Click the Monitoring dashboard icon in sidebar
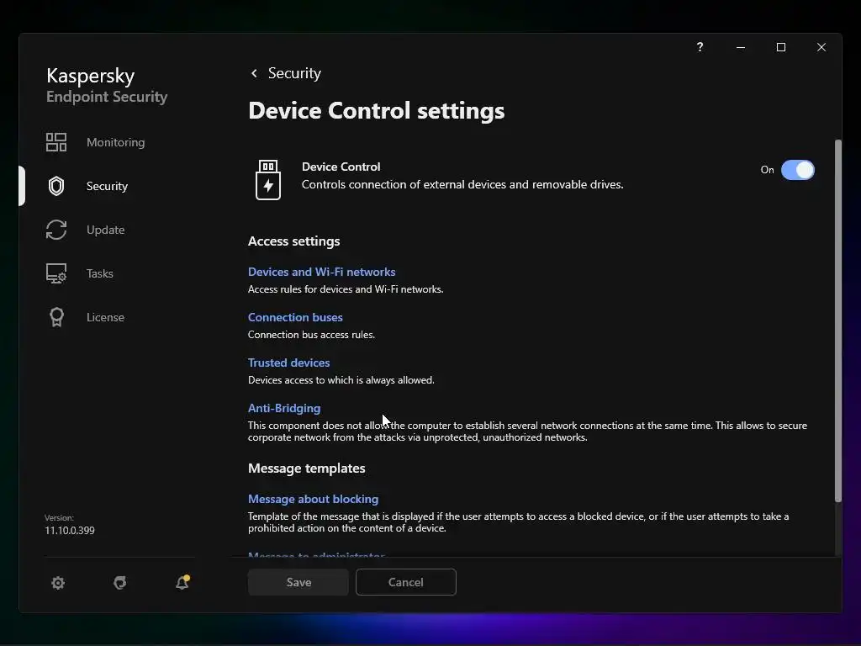This screenshot has width=861, height=646. click(x=56, y=142)
